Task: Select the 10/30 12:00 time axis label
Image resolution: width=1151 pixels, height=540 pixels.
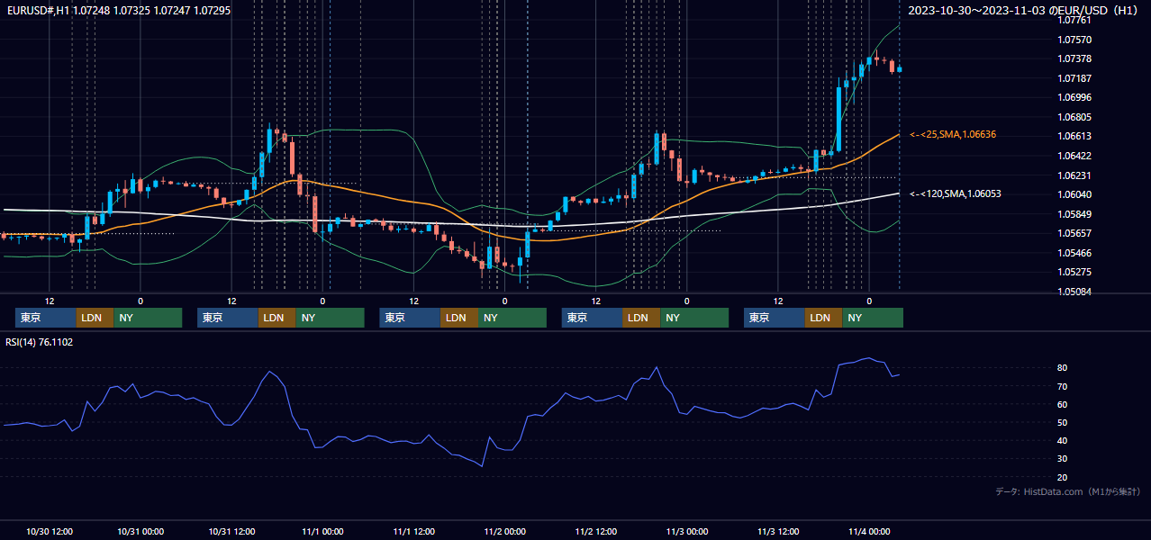Action: pos(50,531)
